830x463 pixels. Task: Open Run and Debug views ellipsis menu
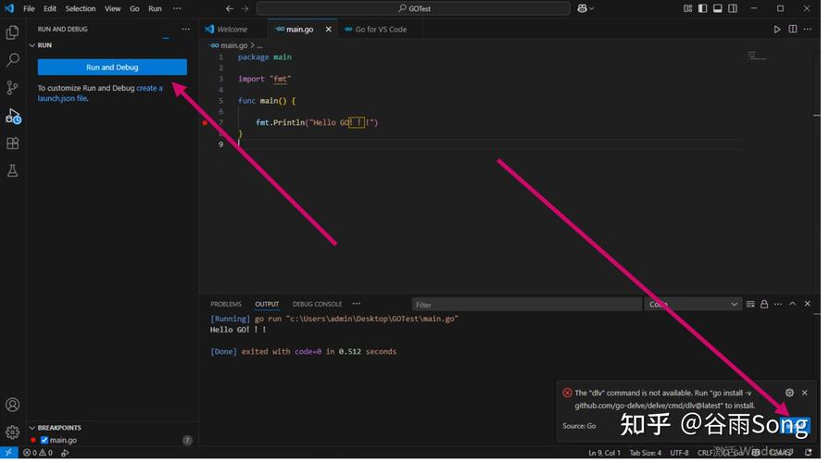click(185, 29)
